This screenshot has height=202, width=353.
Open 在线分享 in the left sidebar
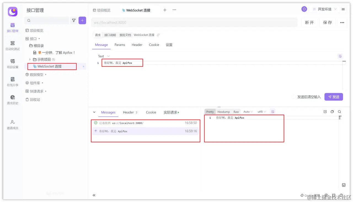coord(12,82)
